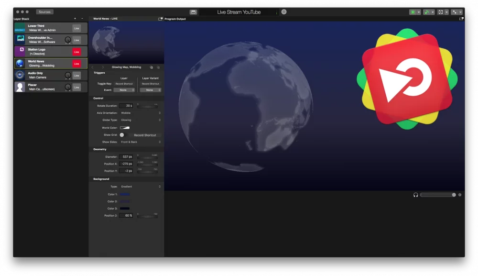
Task: Open Layer Event dropdown set to None
Action: [124, 90]
